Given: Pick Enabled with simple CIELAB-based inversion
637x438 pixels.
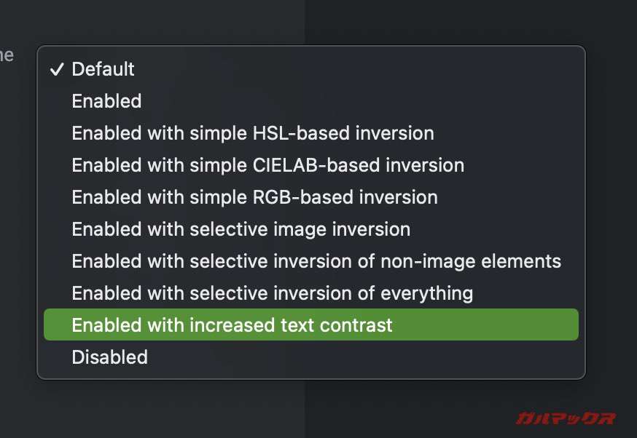Looking at the screenshot, I should click(267, 165).
